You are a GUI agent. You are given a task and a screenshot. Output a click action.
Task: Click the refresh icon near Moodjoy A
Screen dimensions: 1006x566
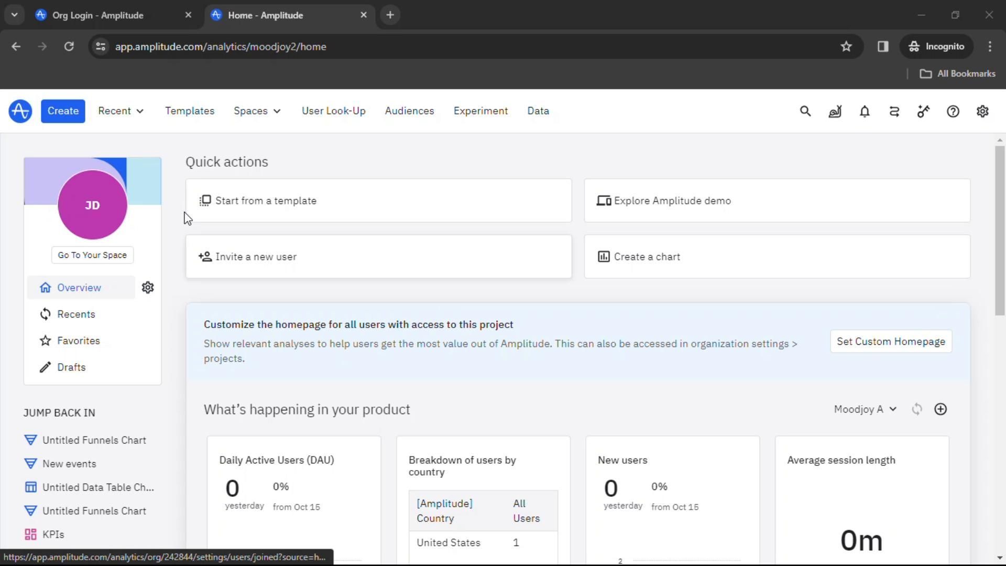917,409
